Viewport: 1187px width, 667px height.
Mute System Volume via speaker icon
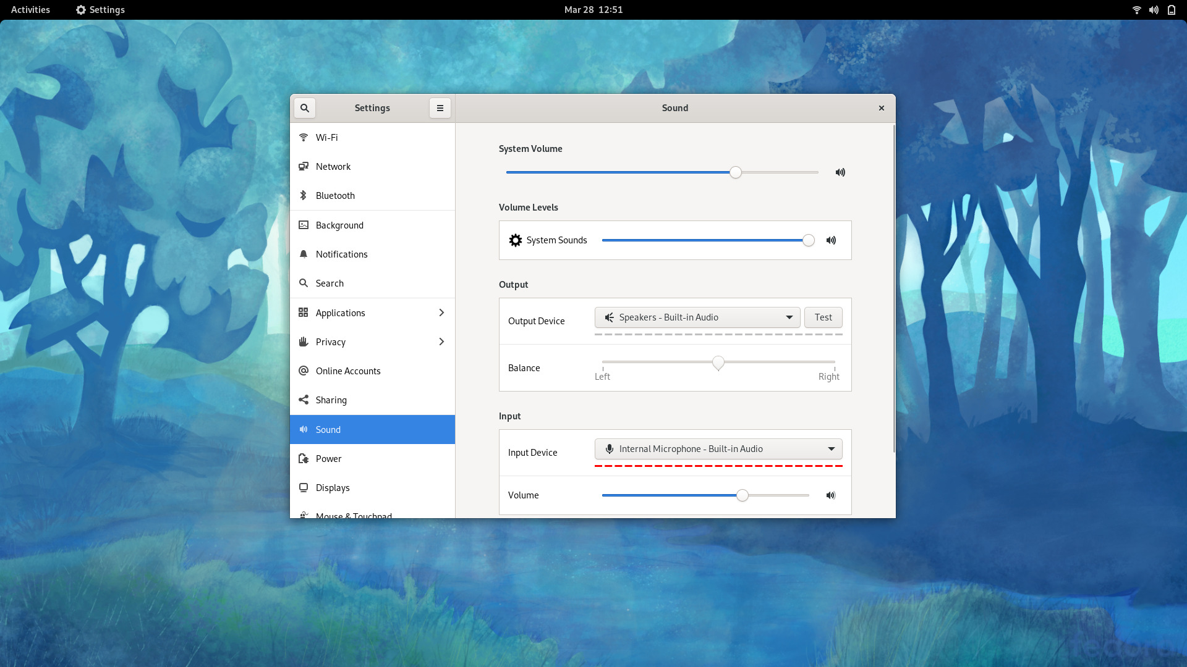[x=840, y=172]
